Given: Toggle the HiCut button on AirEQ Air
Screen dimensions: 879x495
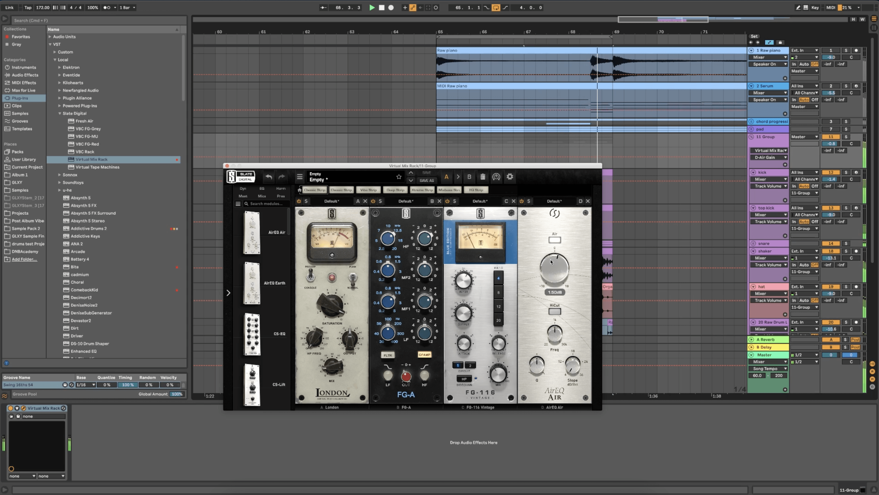Looking at the screenshot, I should pos(554,312).
